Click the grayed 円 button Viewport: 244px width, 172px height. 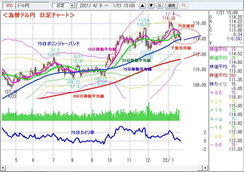point(183,6)
